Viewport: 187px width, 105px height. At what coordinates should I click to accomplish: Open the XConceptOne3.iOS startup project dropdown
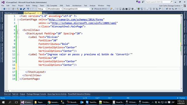pyautogui.click(x=77, y=9)
